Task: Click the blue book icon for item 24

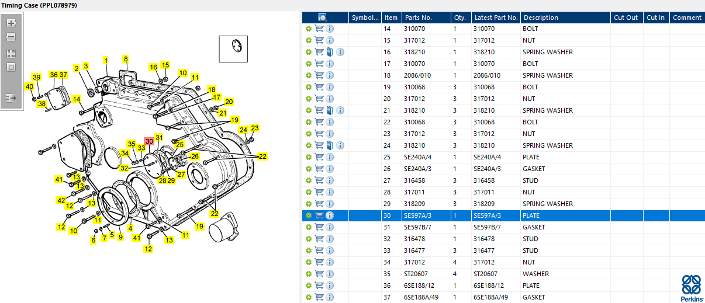Action: tap(330, 145)
